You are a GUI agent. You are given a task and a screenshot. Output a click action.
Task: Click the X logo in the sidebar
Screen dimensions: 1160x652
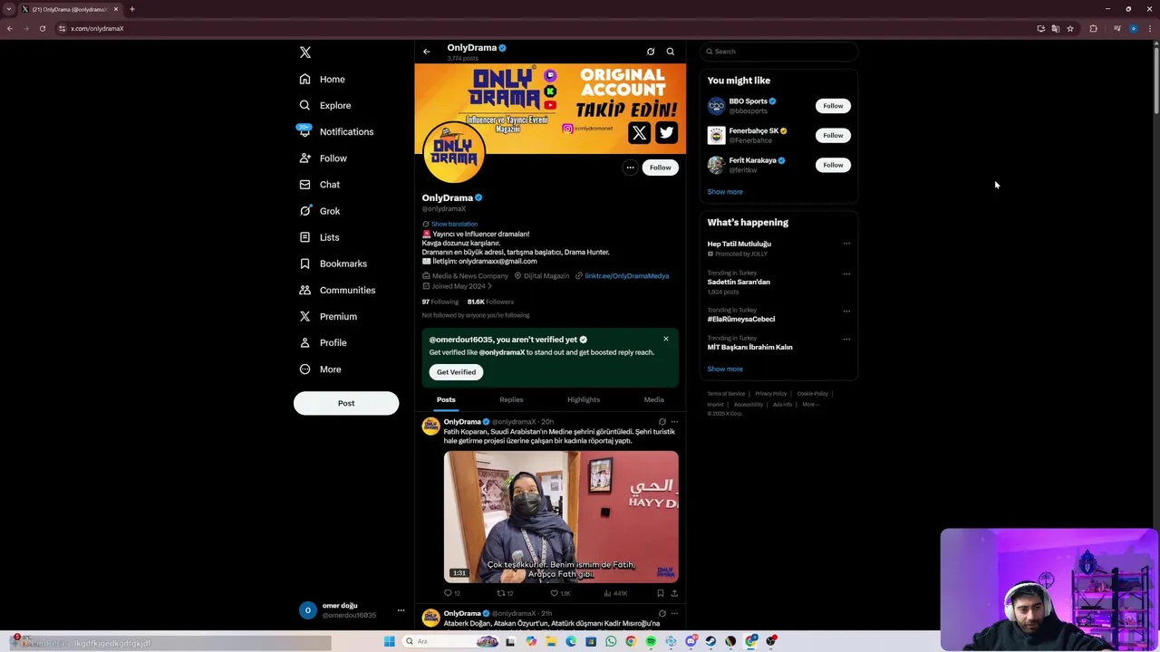pos(305,53)
